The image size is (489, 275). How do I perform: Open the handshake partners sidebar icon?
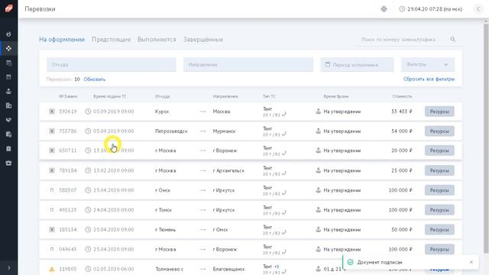click(8, 120)
